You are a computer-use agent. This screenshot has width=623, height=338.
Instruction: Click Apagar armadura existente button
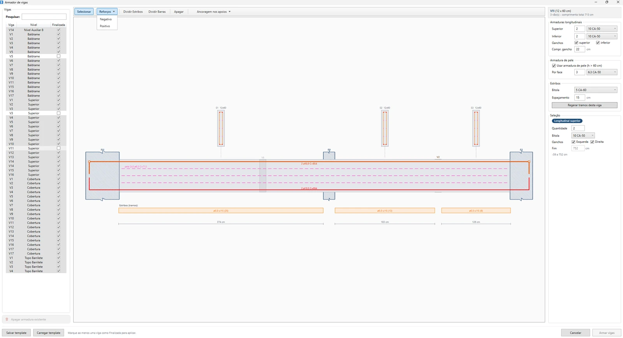point(36,319)
